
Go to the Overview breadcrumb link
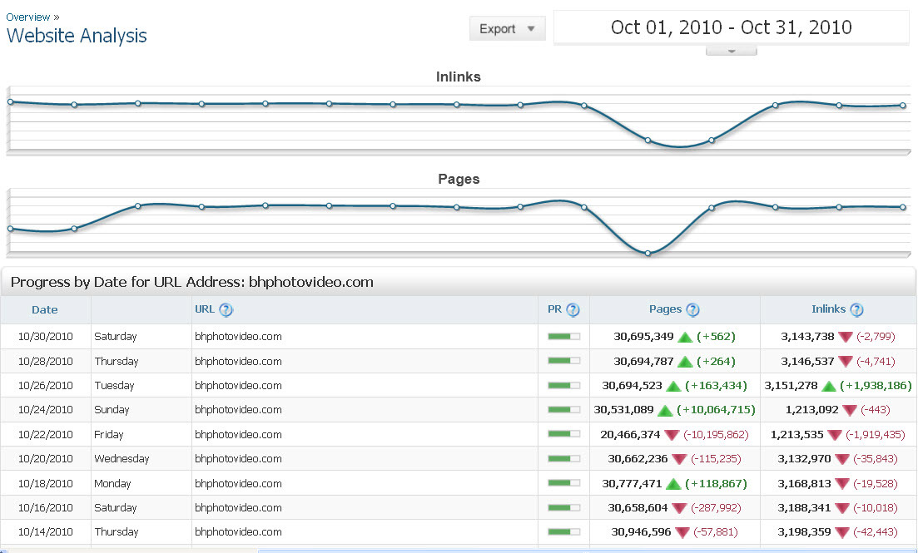27,17
